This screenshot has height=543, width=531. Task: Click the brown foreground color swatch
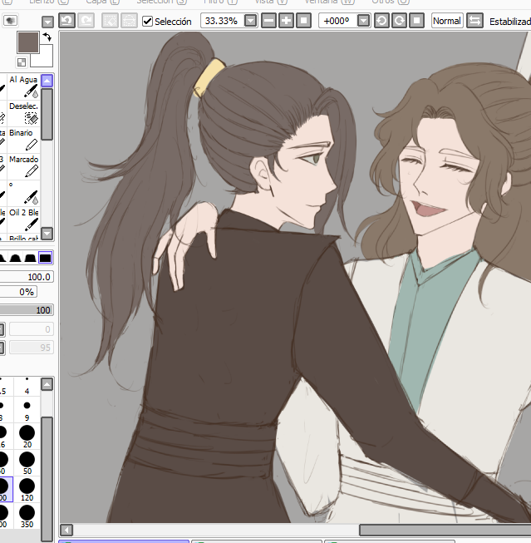[x=28, y=42]
